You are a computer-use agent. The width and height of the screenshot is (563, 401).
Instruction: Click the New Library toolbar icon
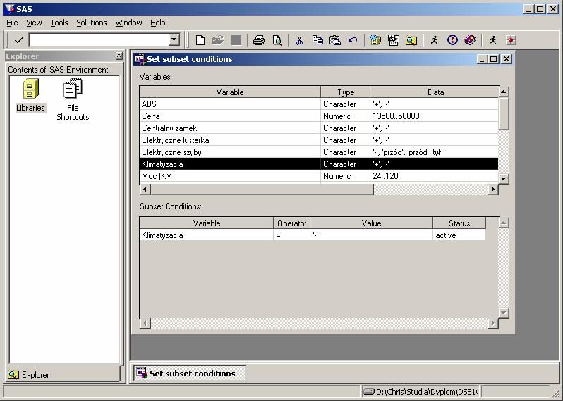[x=375, y=40]
